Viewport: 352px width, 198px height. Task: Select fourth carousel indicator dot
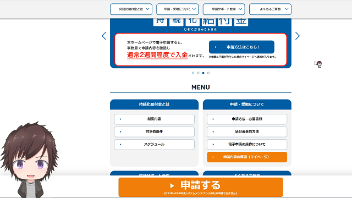coord(208,73)
